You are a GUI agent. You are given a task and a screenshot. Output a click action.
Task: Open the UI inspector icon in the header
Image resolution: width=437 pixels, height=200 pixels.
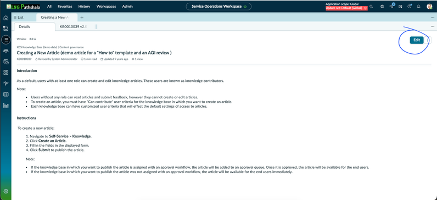click(x=400, y=7)
